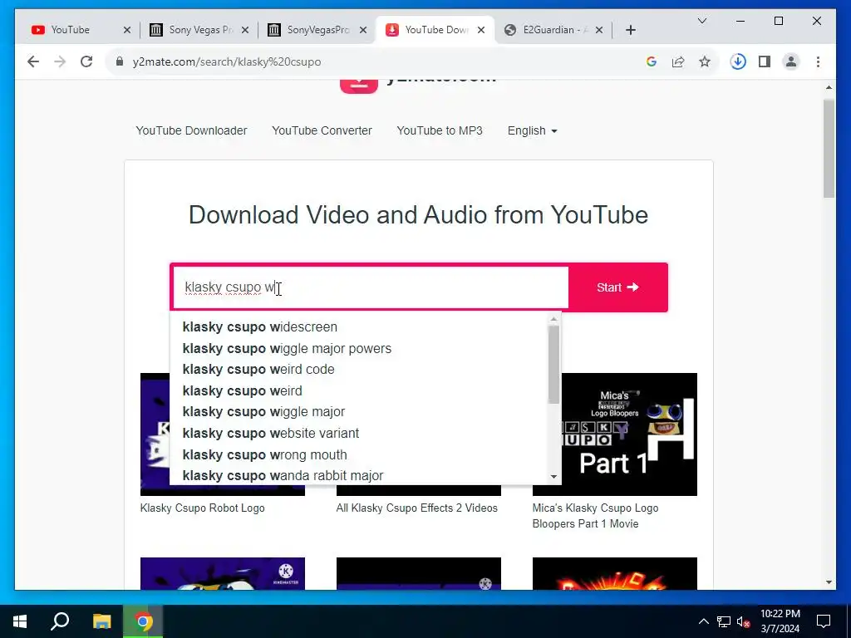This screenshot has height=638, width=851.
Task: Select suggestion klasky csupo wiggle major powers
Action: (x=358, y=348)
